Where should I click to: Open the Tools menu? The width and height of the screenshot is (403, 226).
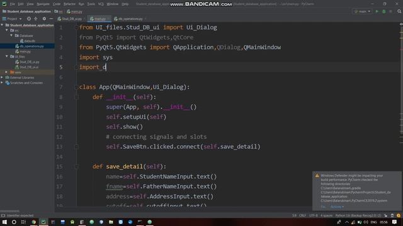[x=91, y=4]
